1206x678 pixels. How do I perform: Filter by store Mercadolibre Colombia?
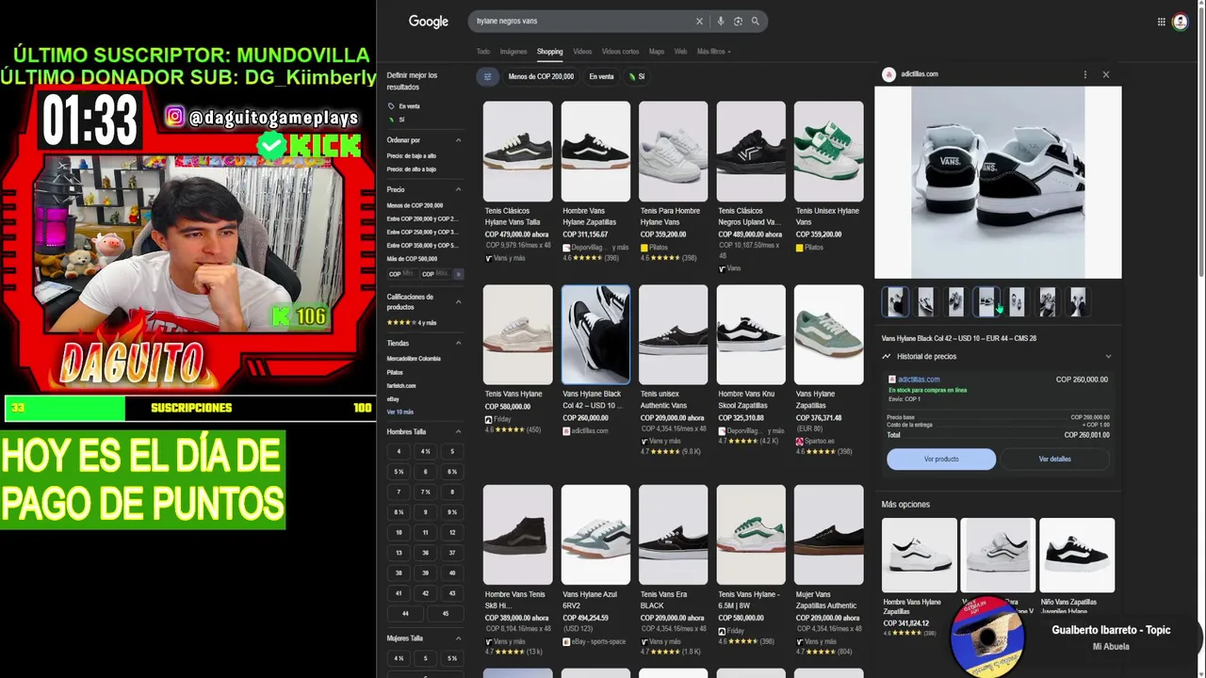pos(414,359)
